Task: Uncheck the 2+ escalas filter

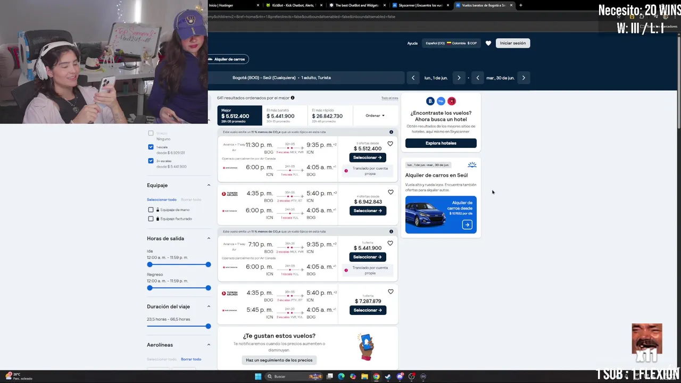Action: tap(151, 161)
